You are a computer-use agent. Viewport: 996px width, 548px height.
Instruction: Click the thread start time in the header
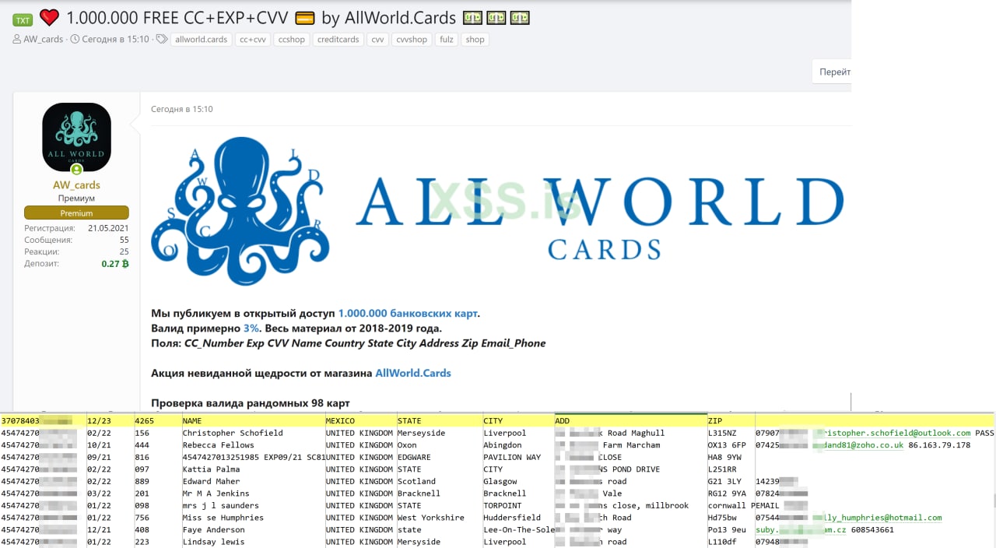pyautogui.click(x=115, y=40)
